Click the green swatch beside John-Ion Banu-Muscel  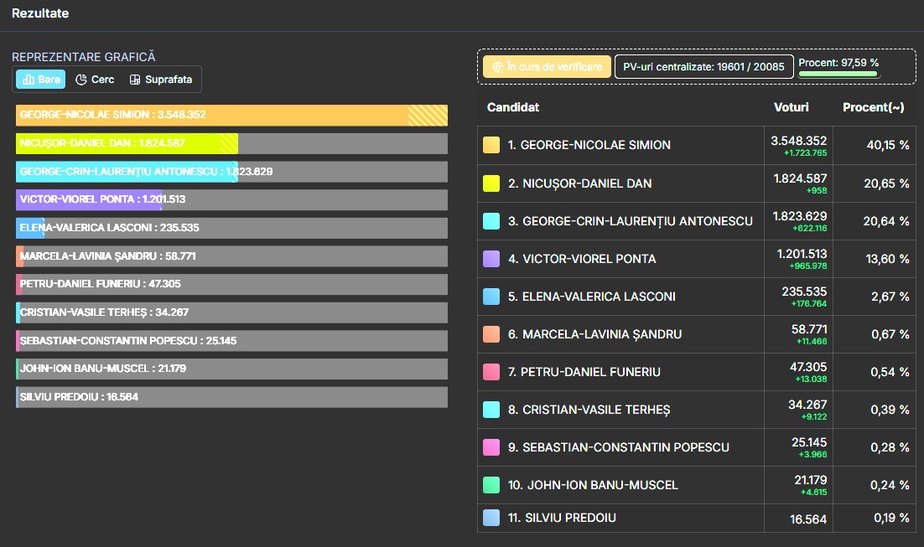491,484
